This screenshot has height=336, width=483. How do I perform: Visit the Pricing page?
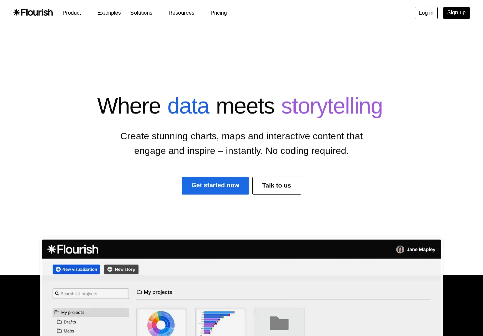[219, 13]
